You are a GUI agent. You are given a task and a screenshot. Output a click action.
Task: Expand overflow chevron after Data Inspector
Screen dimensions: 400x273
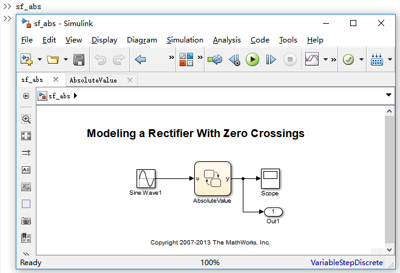[334, 60]
